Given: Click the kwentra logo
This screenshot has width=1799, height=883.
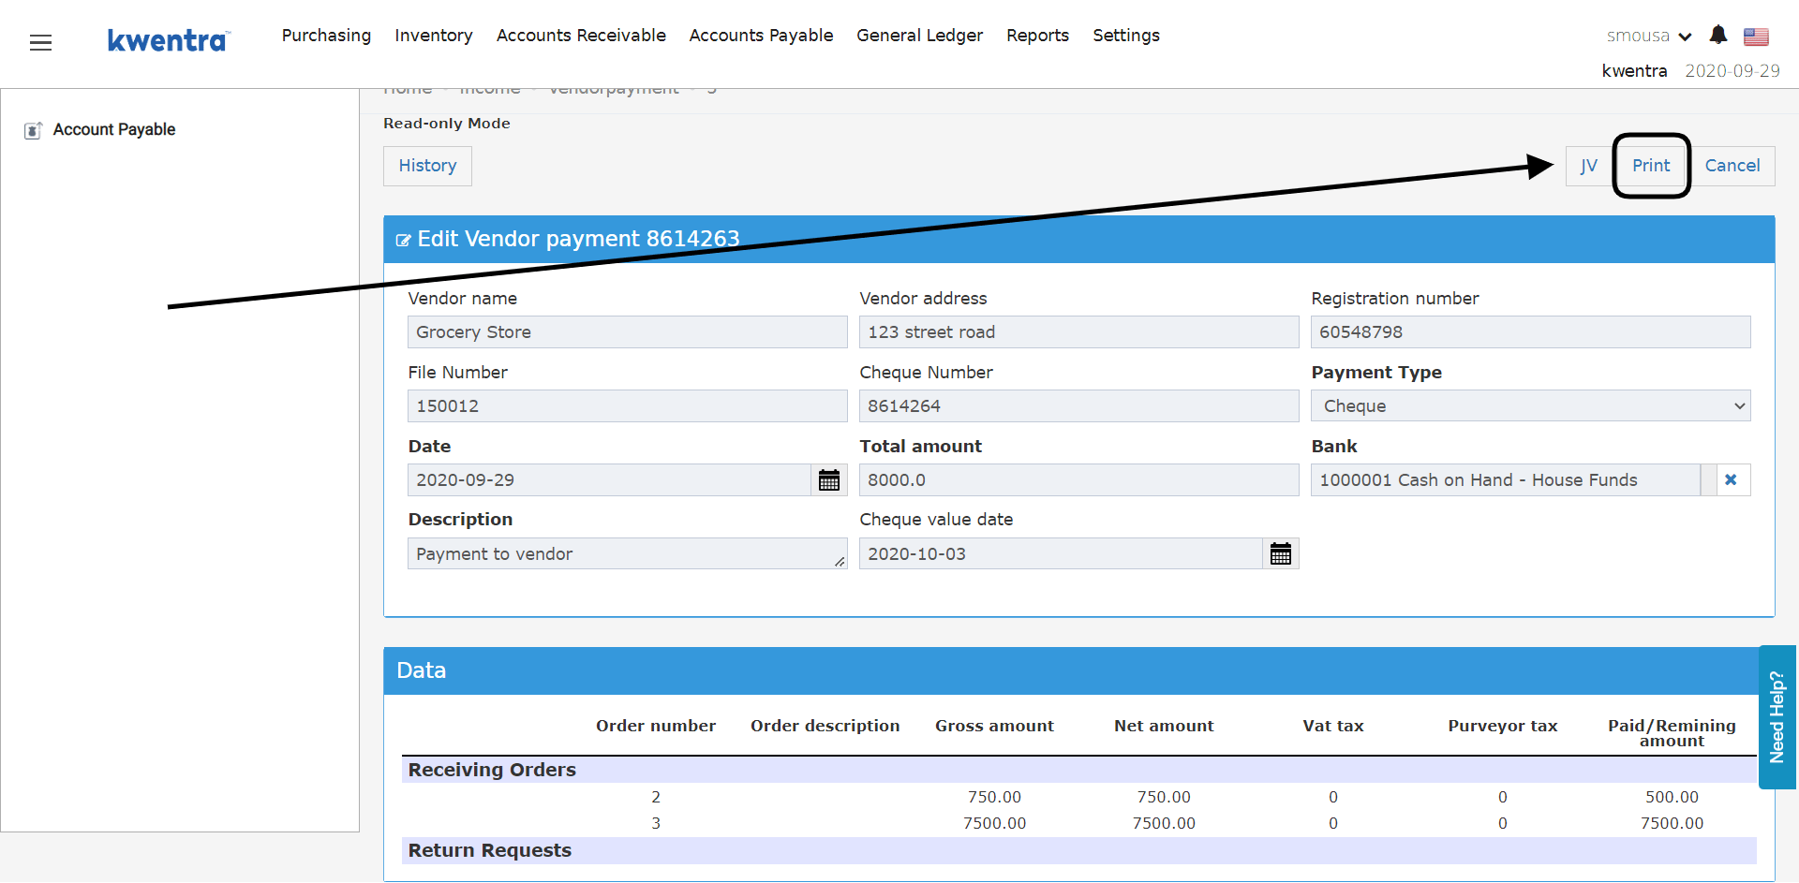Looking at the screenshot, I should click(x=169, y=40).
